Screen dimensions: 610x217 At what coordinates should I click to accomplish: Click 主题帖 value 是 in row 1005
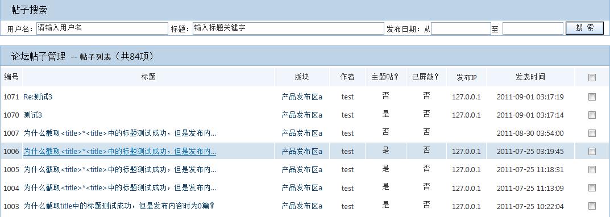[385, 168]
